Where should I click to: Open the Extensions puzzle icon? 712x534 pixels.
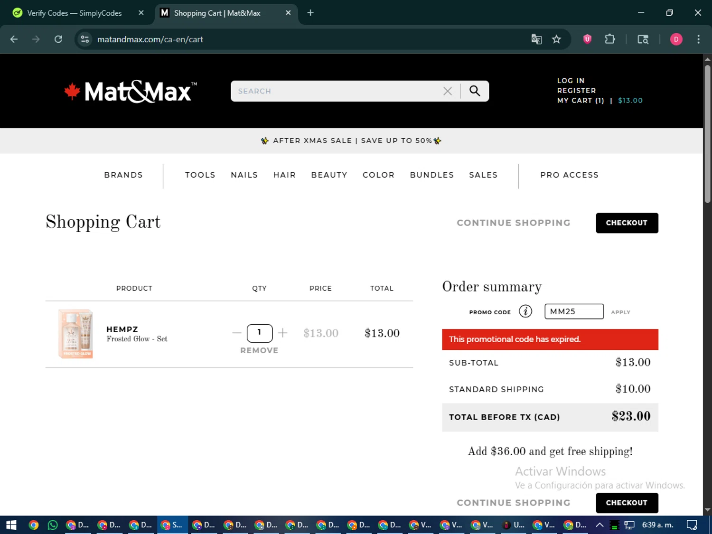[x=610, y=39]
